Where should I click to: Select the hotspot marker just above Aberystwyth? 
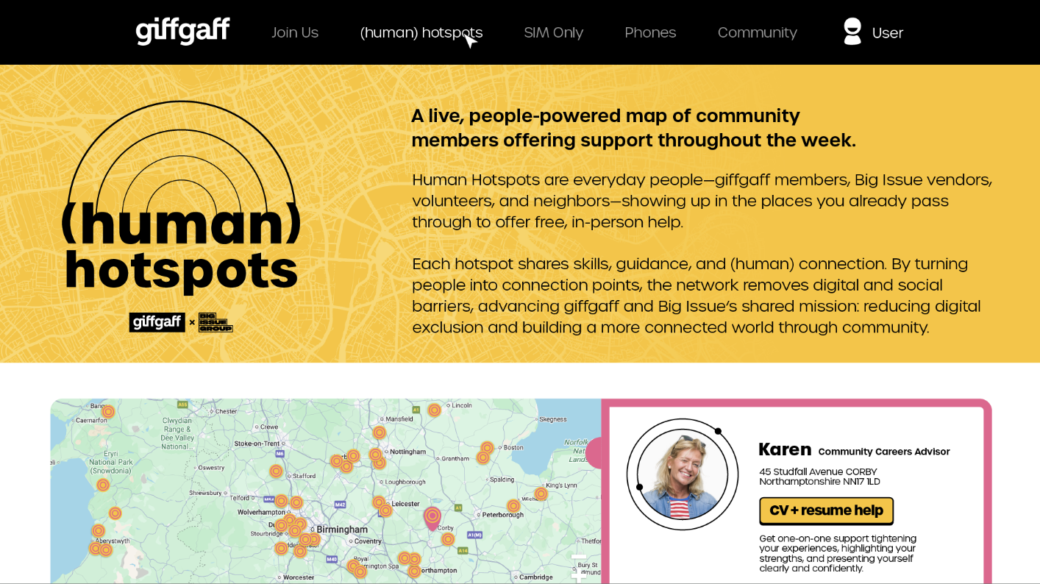coord(99,530)
